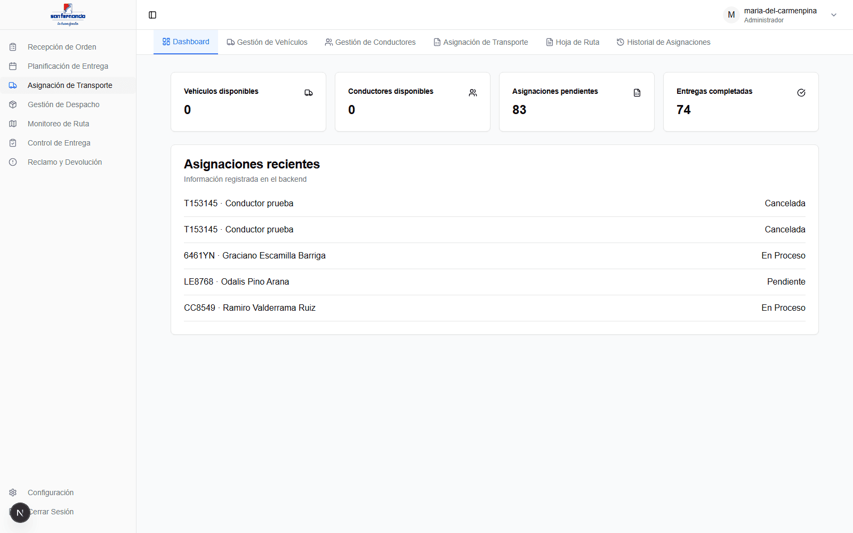Click the Conductores disponibles card title
853x533 pixels.
(390, 91)
